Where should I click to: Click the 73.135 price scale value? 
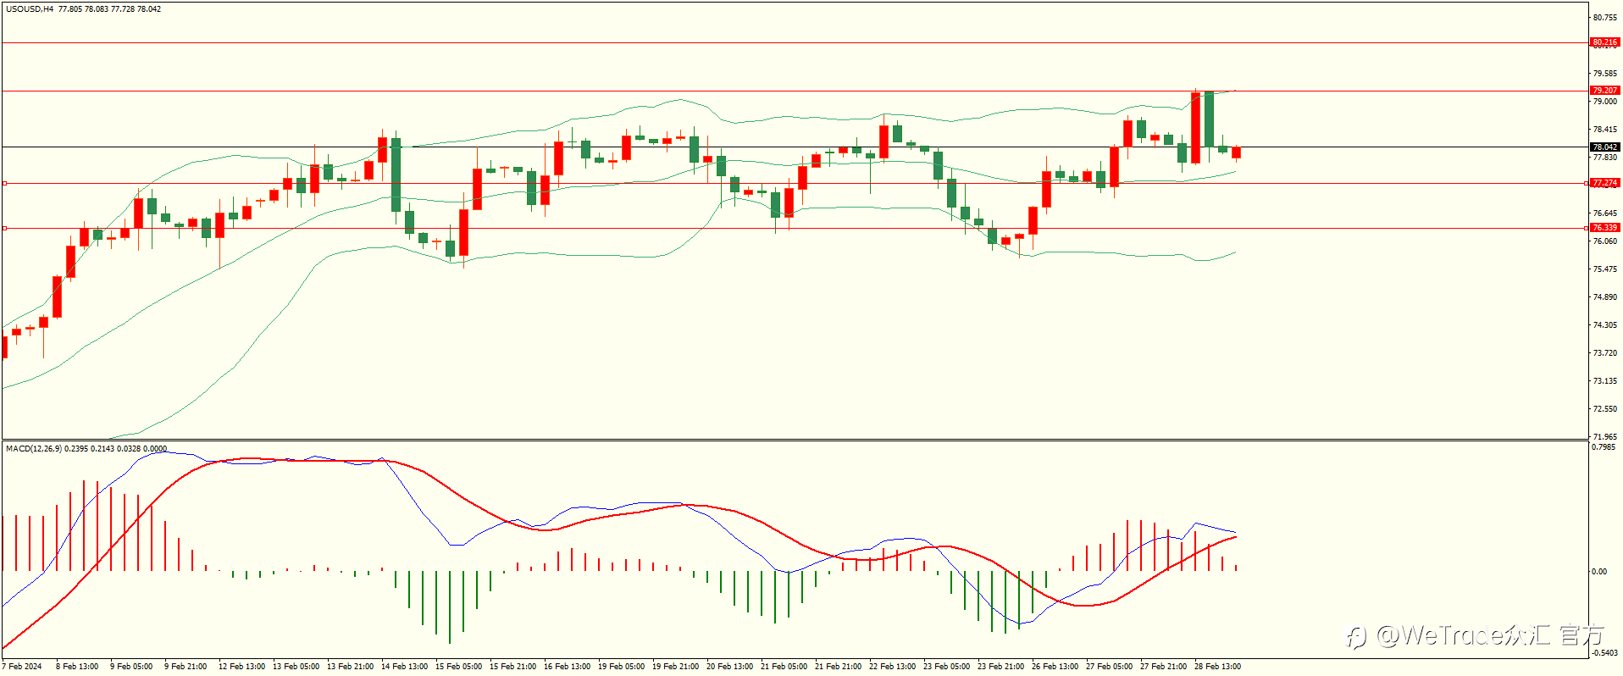[x=1605, y=381]
